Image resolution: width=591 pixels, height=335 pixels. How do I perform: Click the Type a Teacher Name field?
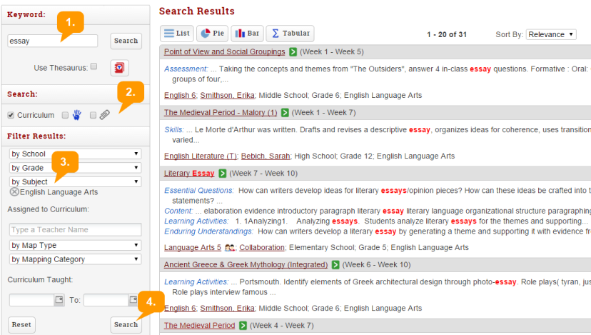click(75, 230)
